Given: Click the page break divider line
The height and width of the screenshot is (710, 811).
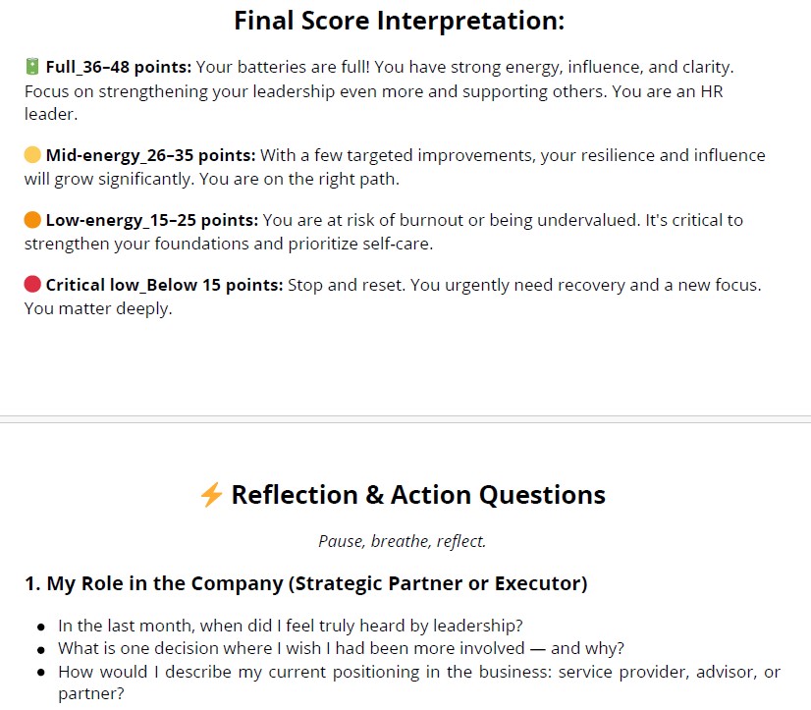Looking at the screenshot, I should (x=405, y=420).
